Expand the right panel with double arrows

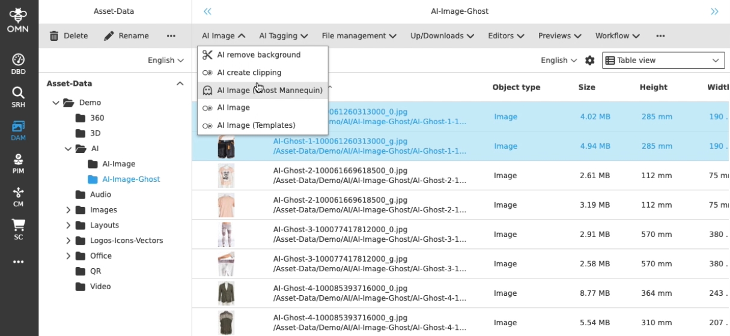714,11
